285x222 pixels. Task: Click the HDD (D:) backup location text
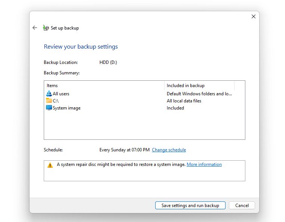tap(108, 62)
